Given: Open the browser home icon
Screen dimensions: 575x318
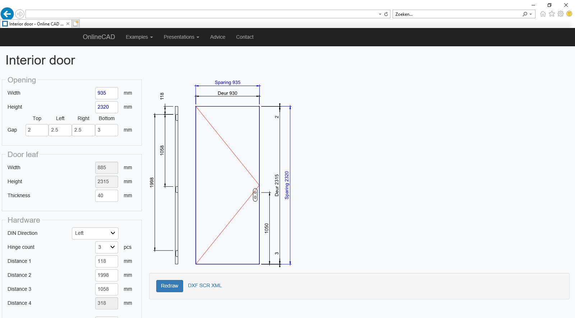Looking at the screenshot, I should (543, 14).
